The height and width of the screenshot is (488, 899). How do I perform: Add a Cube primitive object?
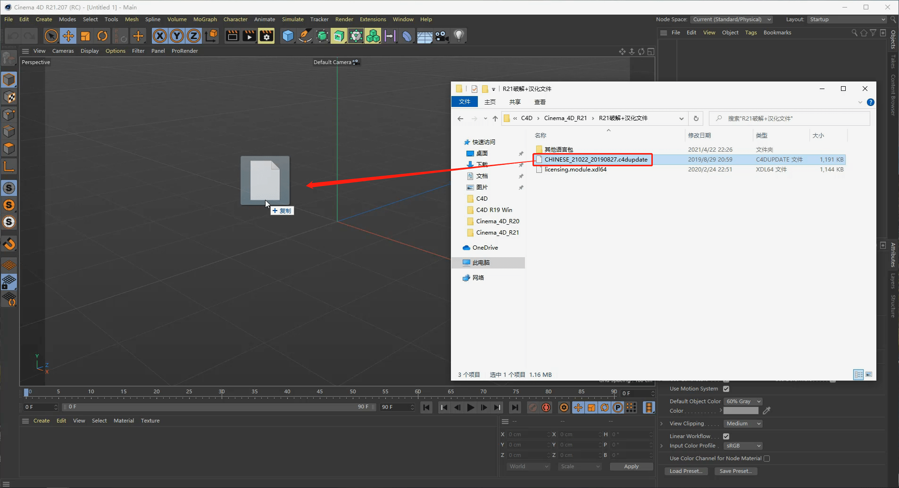pyautogui.click(x=288, y=36)
